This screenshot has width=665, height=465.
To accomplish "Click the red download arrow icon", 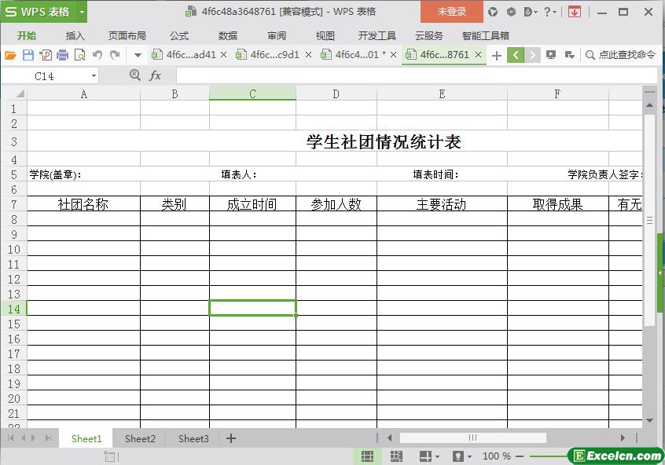I will 575,12.
